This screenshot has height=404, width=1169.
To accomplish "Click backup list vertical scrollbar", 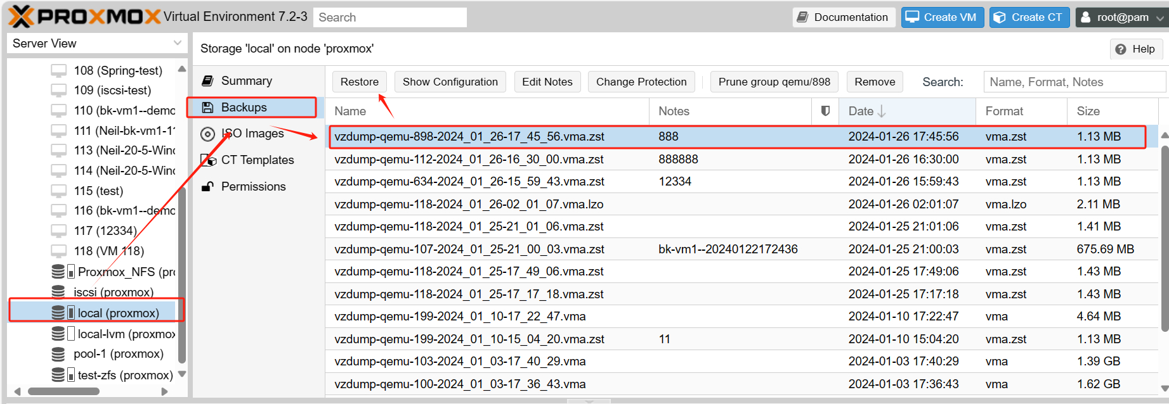I will (x=1165, y=238).
